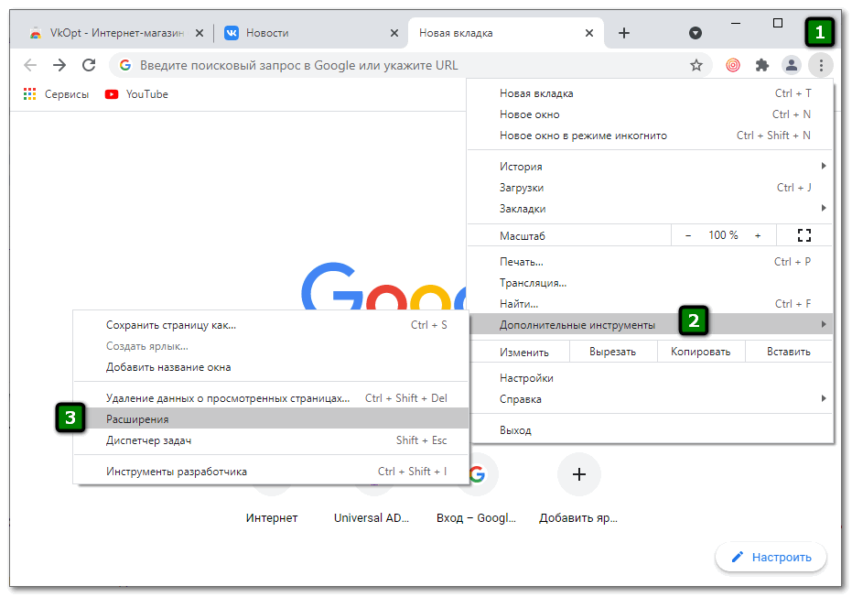The image size is (852, 597).
Task: Open the YouTube bookmark
Action: click(x=136, y=94)
